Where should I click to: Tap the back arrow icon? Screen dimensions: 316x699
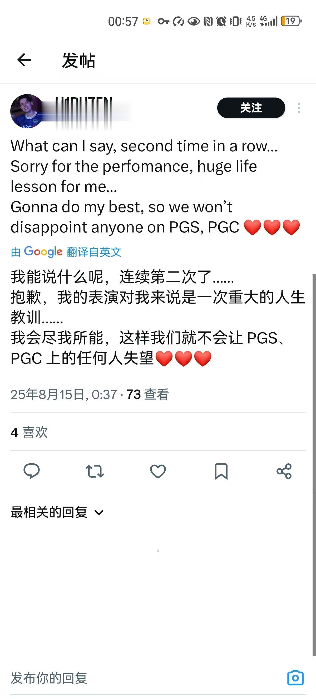24,60
